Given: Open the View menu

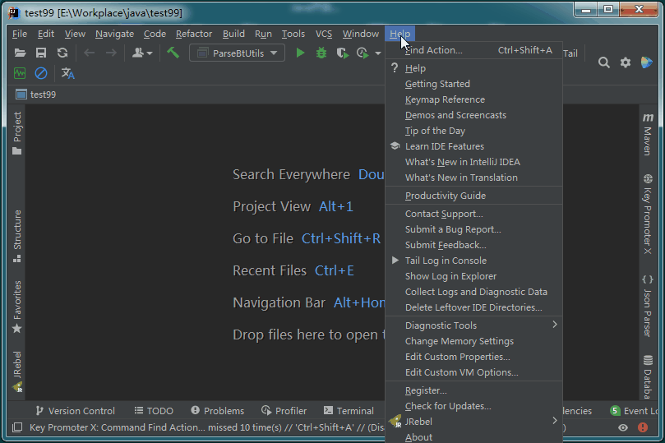Looking at the screenshot, I should tap(75, 34).
